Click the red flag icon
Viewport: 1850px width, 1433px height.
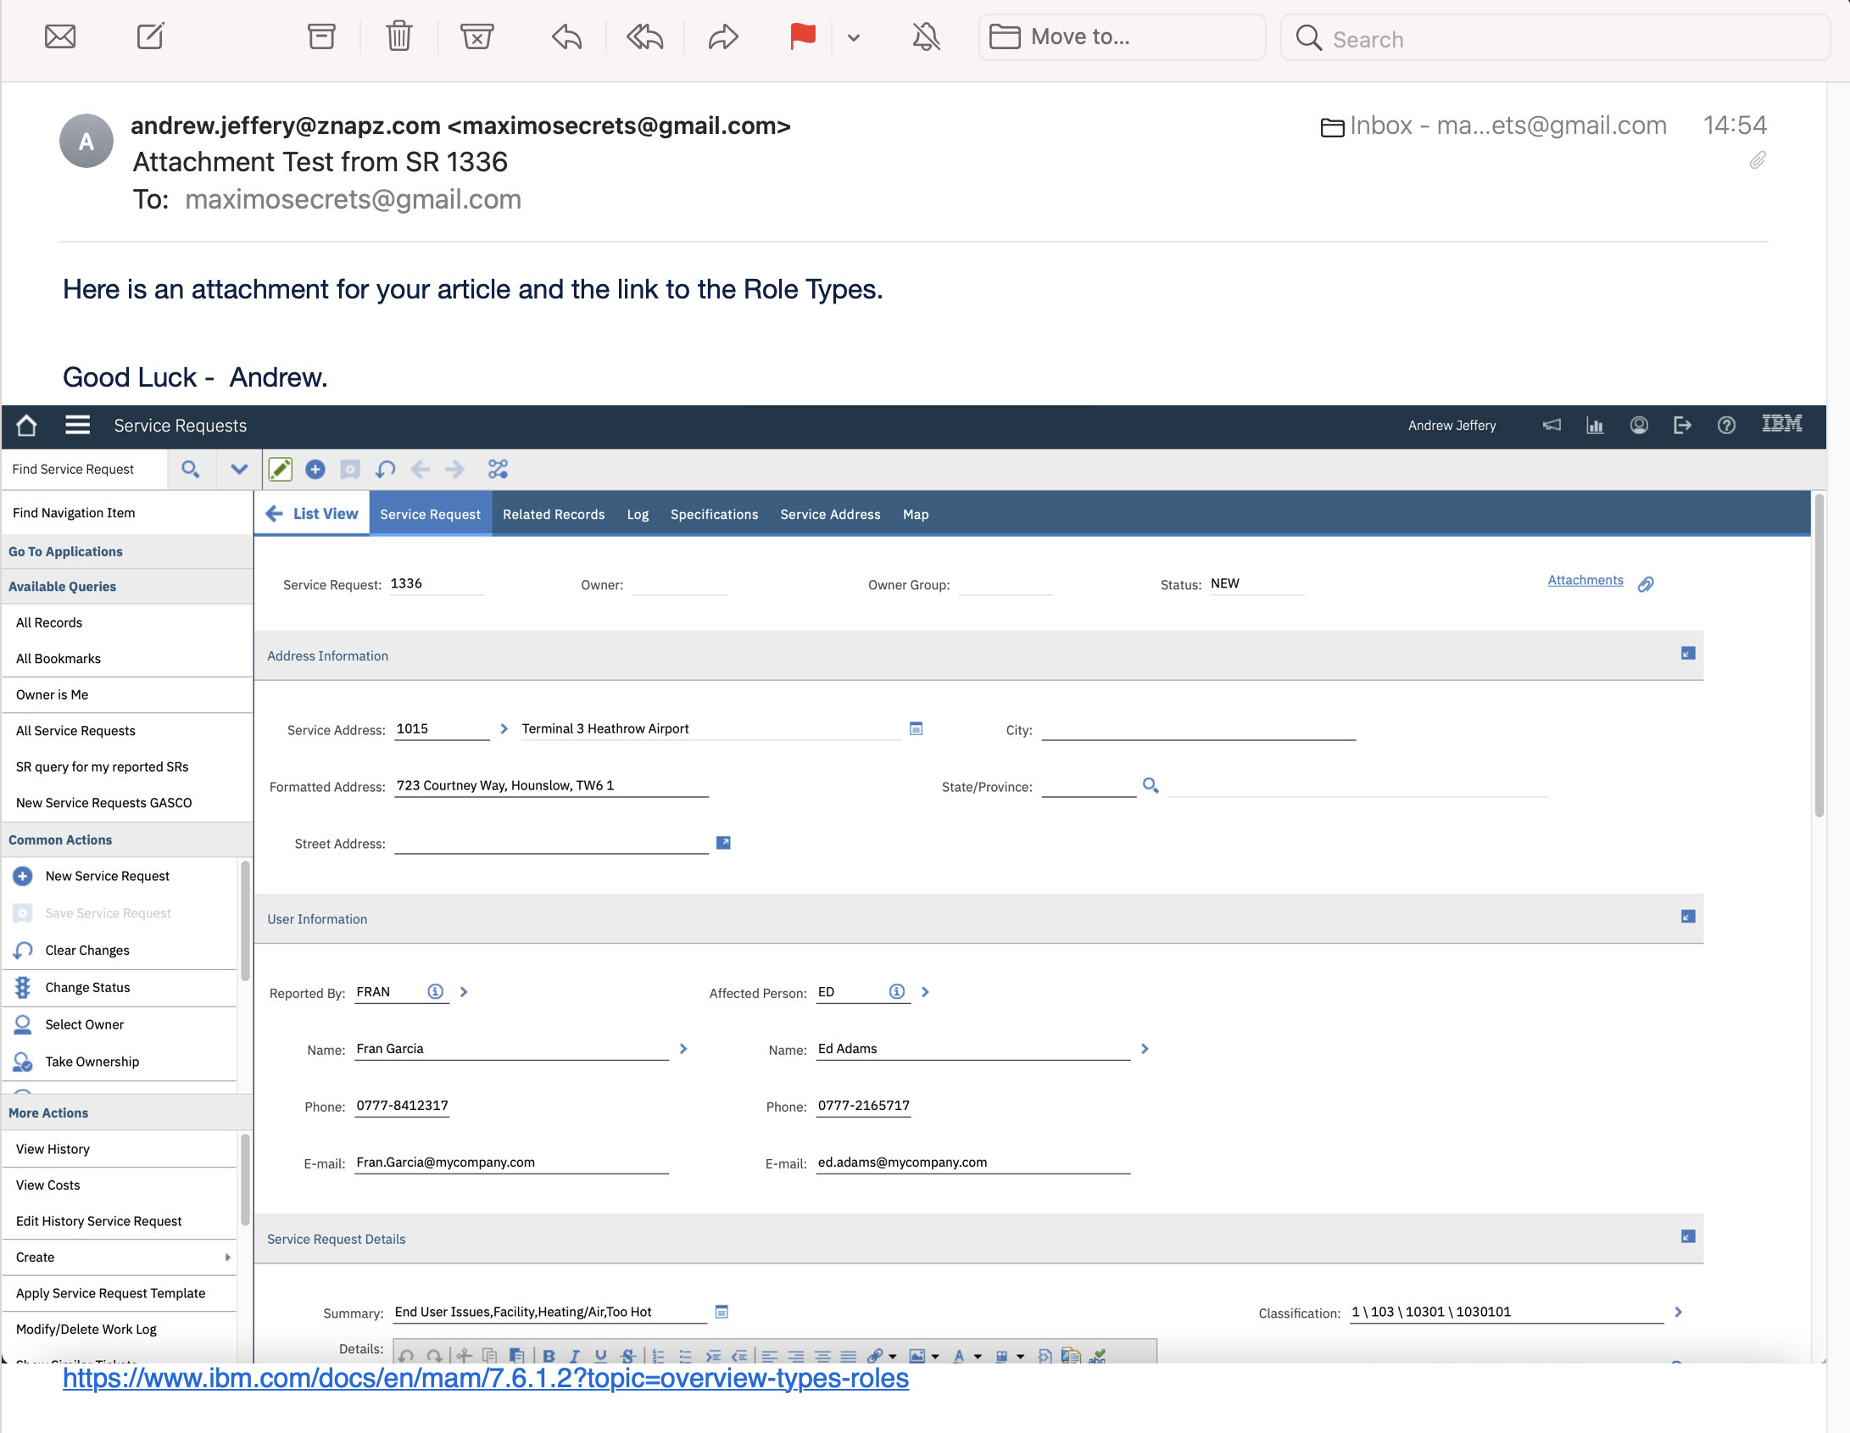pos(802,36)
